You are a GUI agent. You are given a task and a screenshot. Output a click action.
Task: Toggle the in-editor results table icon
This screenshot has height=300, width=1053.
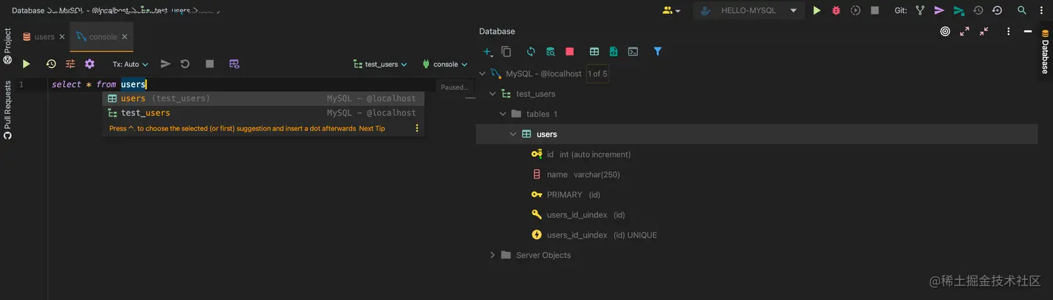(x=235, y=64)
